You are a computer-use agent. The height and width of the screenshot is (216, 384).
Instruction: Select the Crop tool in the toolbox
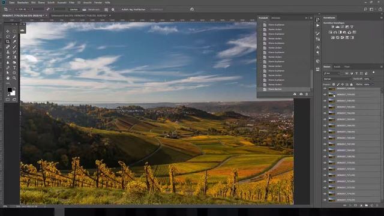8,41
